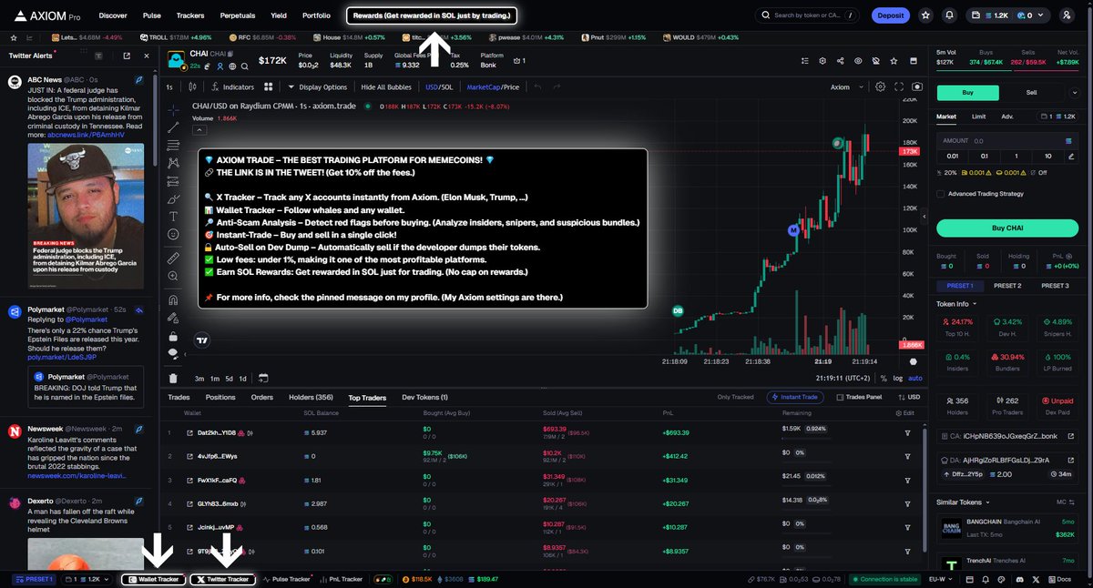1093x588 pixels.
Task: Open the Pulse Tracker
Action: point(287,579)
